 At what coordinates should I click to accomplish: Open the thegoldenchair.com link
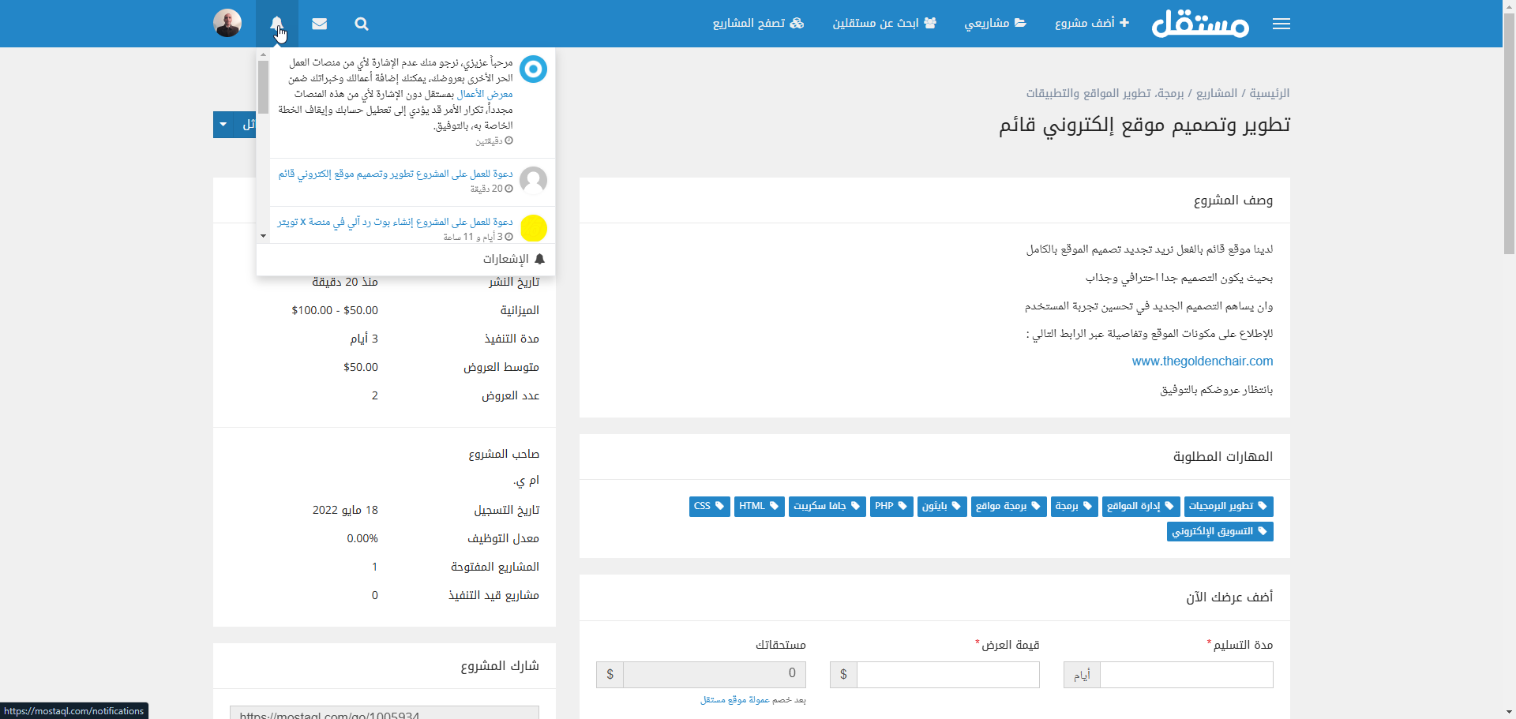point(1202,361)
